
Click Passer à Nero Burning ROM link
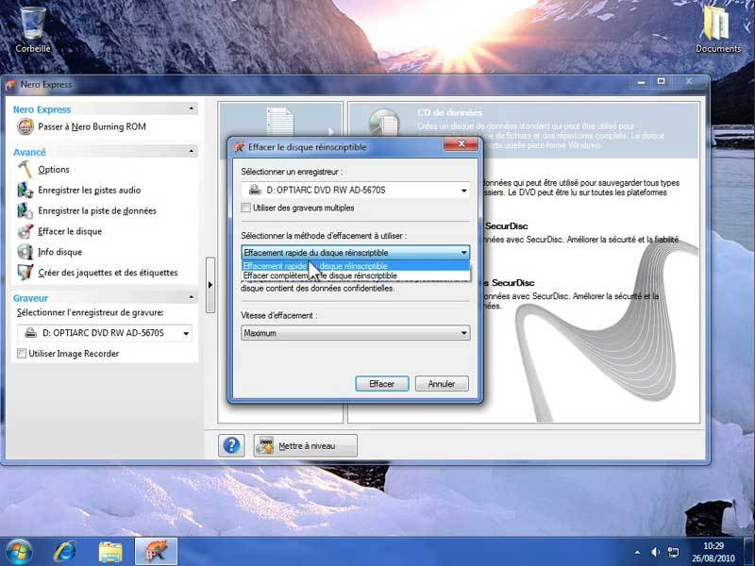[x=92, y=126]
